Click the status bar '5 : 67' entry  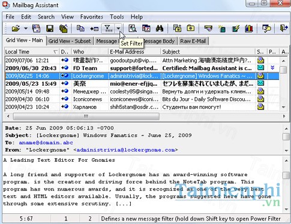(26, 219)
